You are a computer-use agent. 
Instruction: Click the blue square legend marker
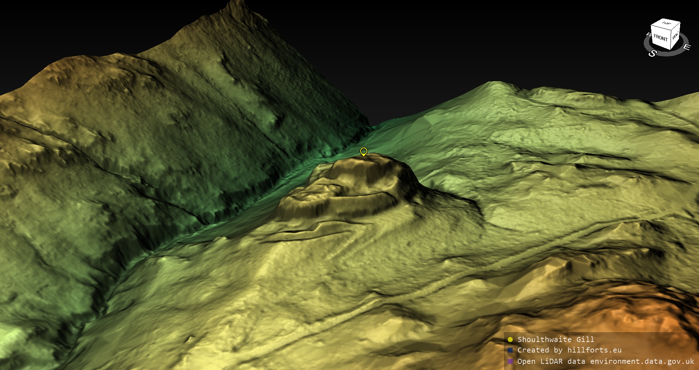(x=510, y=350)
